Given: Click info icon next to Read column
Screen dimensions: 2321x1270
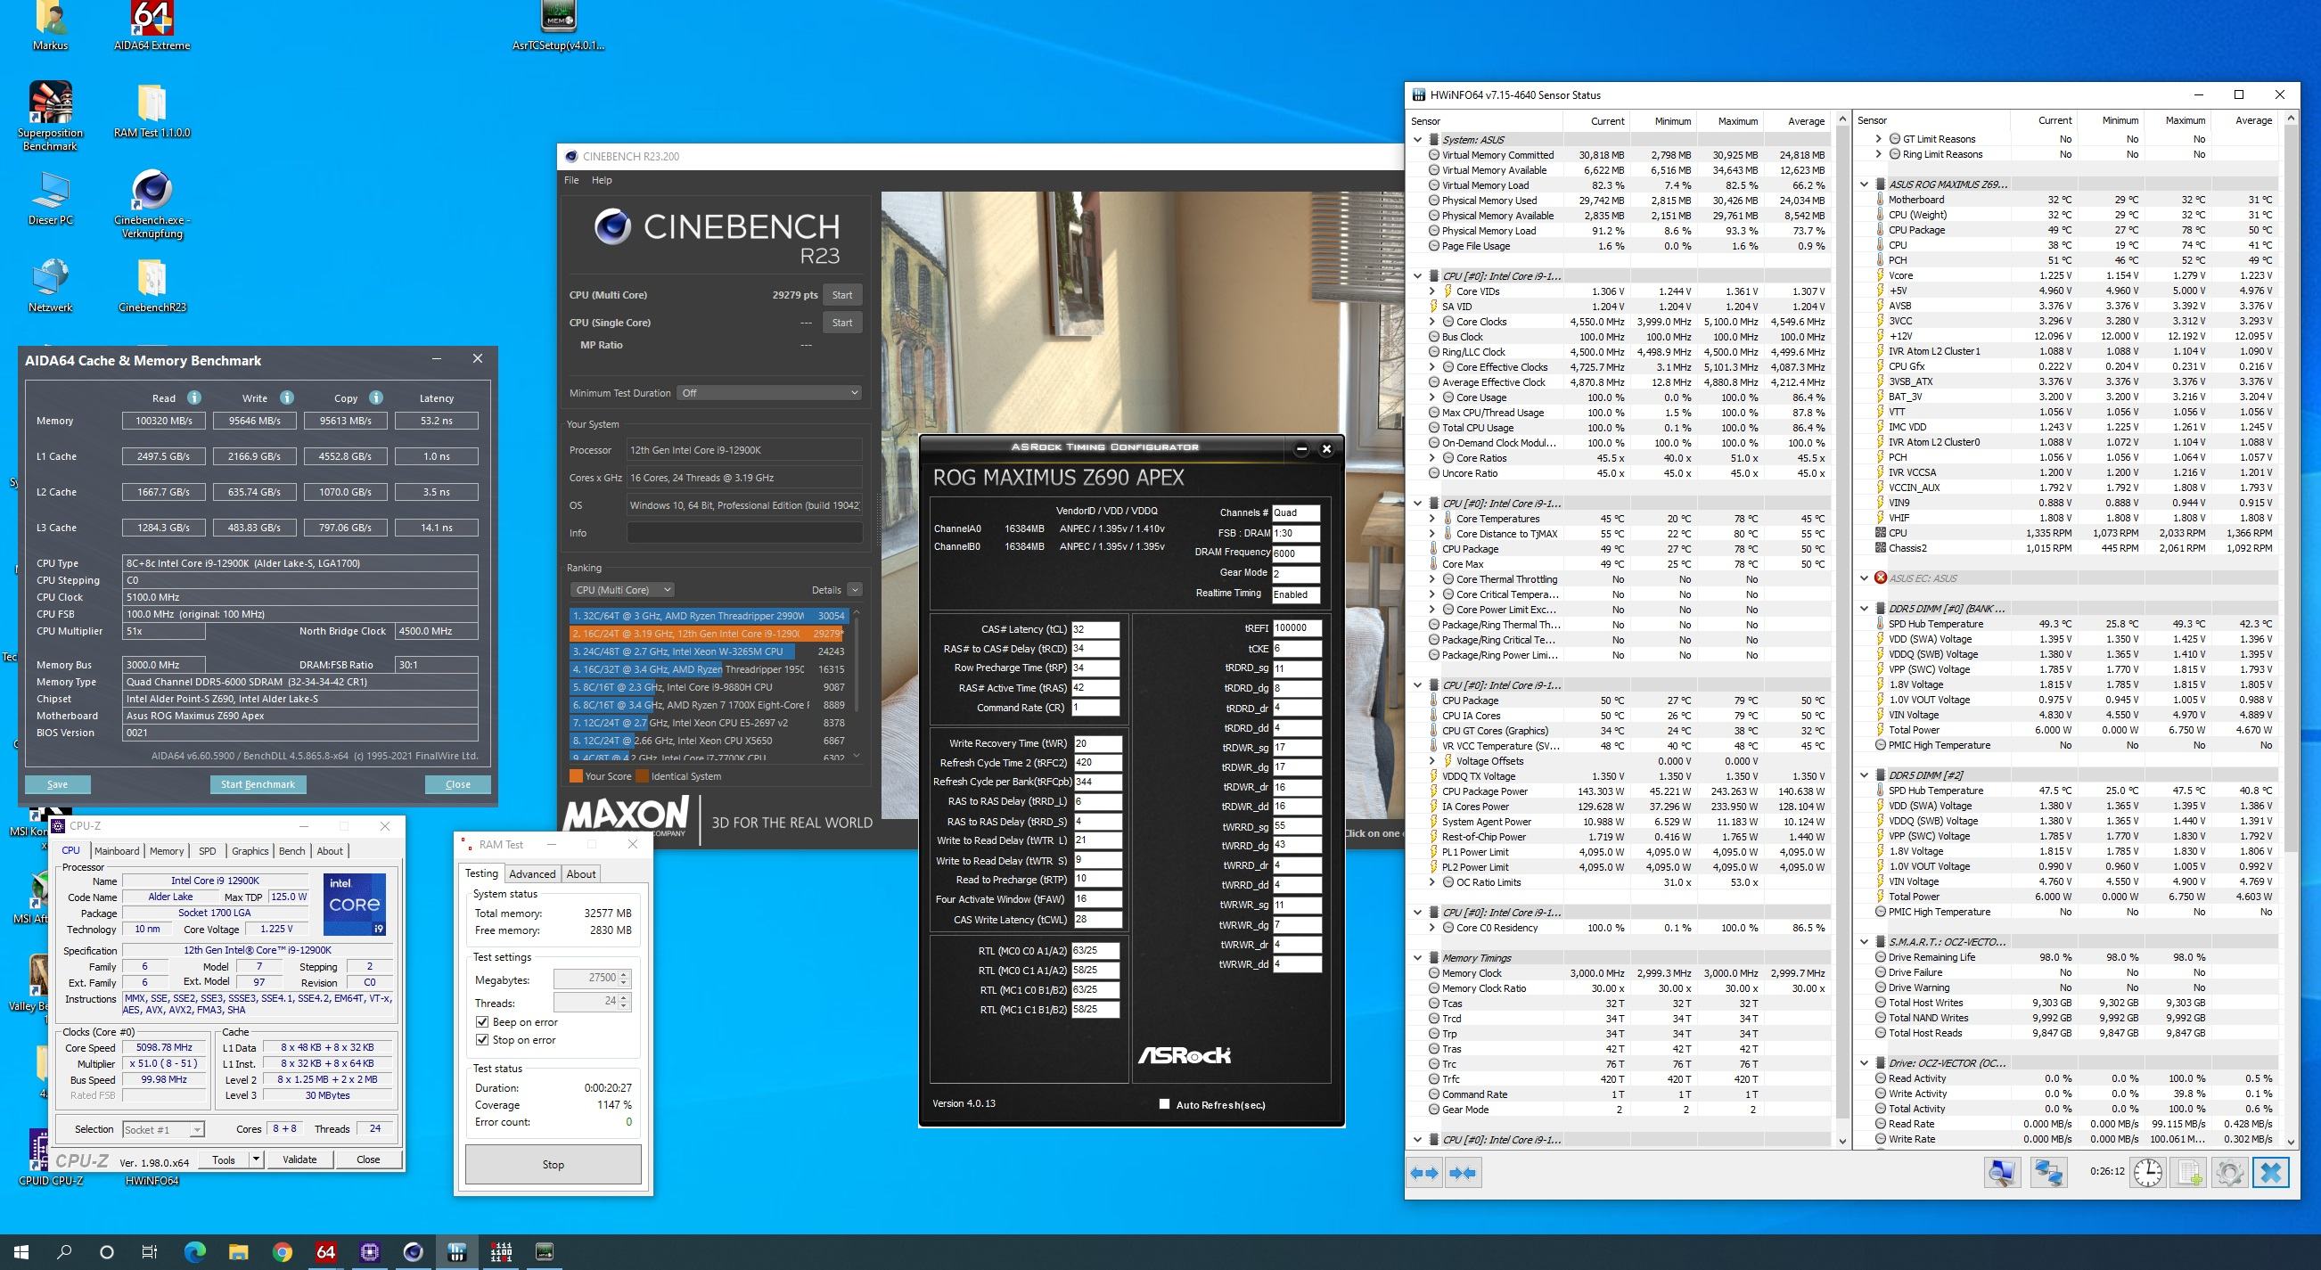Looking at the screenshot, I should [x=193, y=397].
